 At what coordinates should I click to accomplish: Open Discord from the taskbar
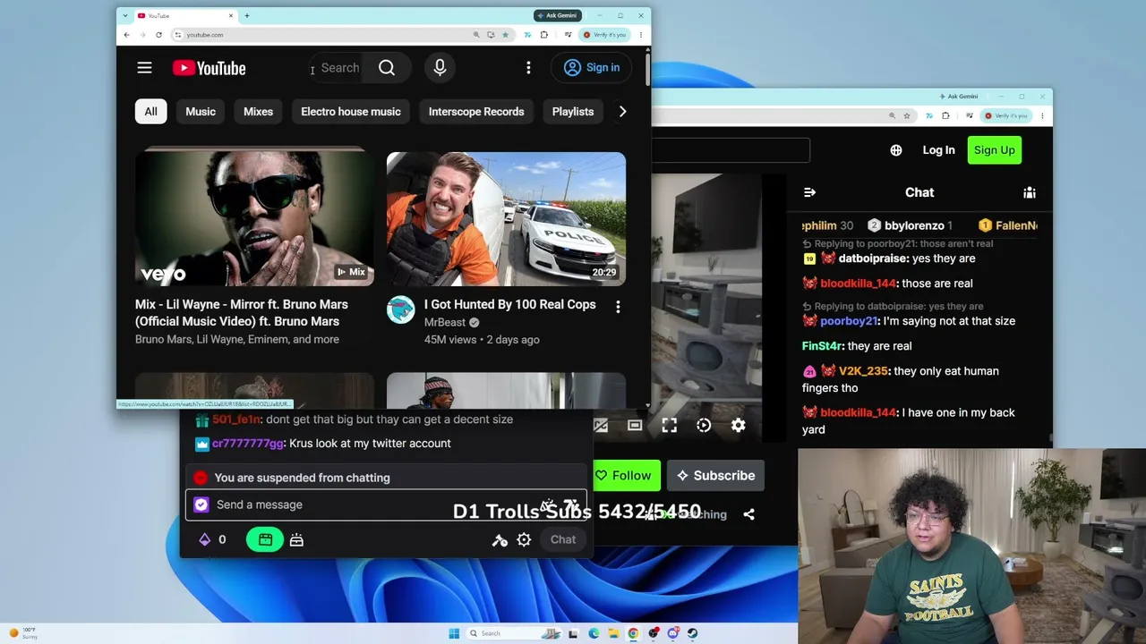coord(672,633)
